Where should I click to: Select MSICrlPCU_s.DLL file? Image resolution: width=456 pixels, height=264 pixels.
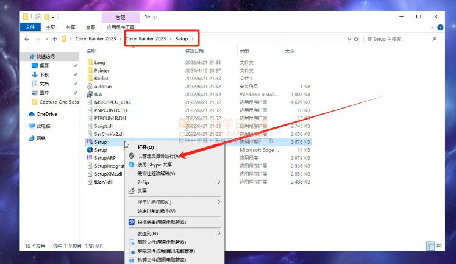(113, 102)
